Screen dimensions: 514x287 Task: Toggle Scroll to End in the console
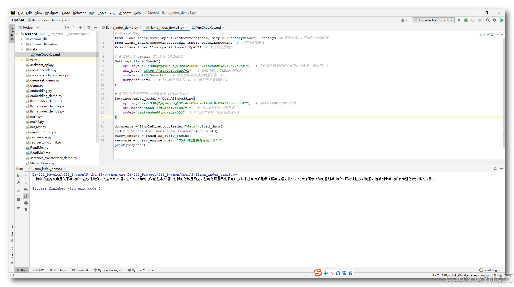click(x=26, y=196)
